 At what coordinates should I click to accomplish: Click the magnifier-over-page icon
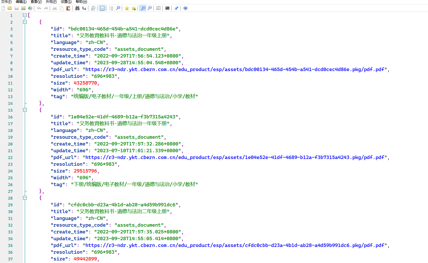pos(93,8)
